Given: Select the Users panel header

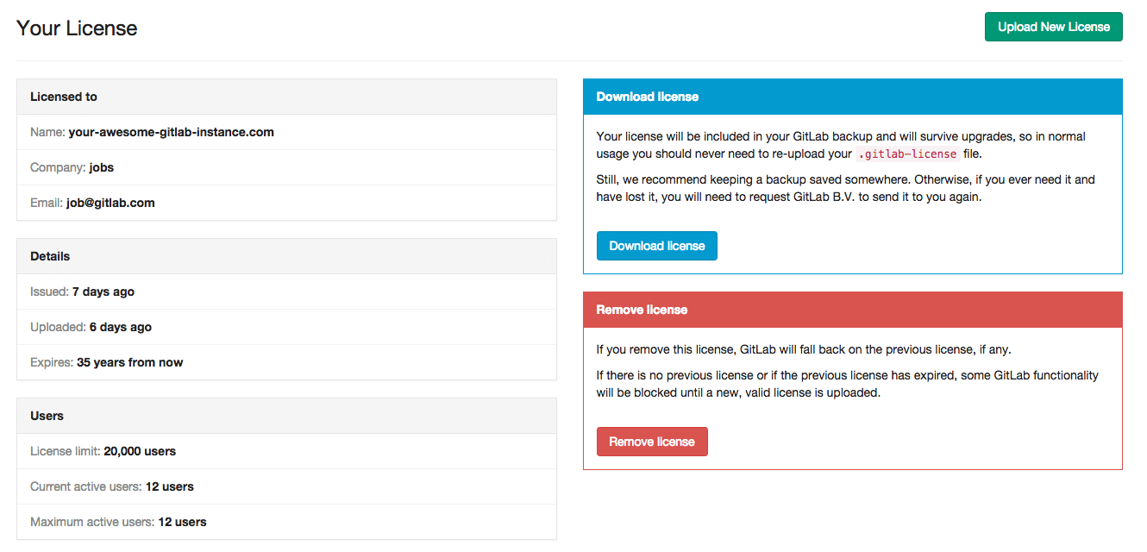Looking at the screenshot, I should click(286, 416).
